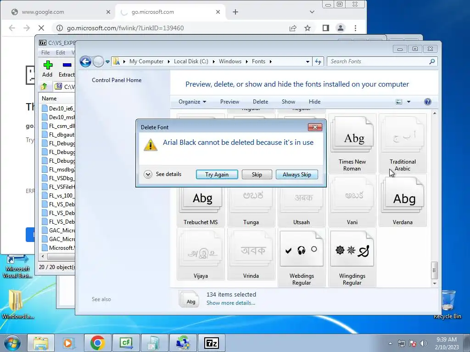
Task: Open File menu in 7-Zip window
Action: coord(45,53)
